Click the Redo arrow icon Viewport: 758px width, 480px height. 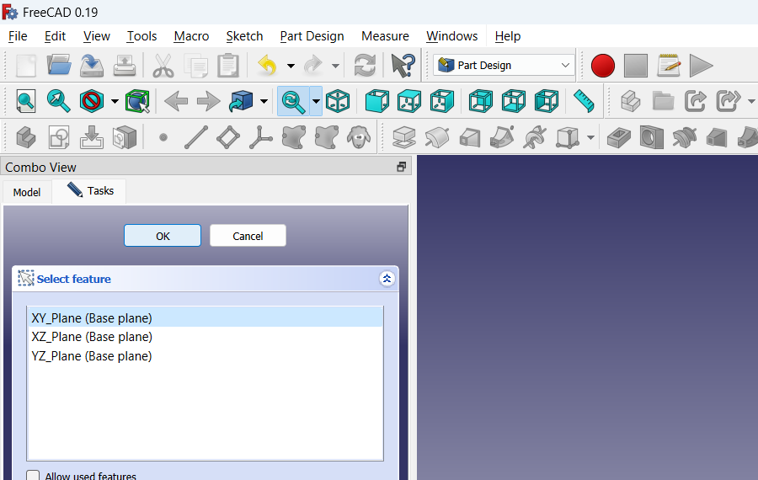[313, 65]
